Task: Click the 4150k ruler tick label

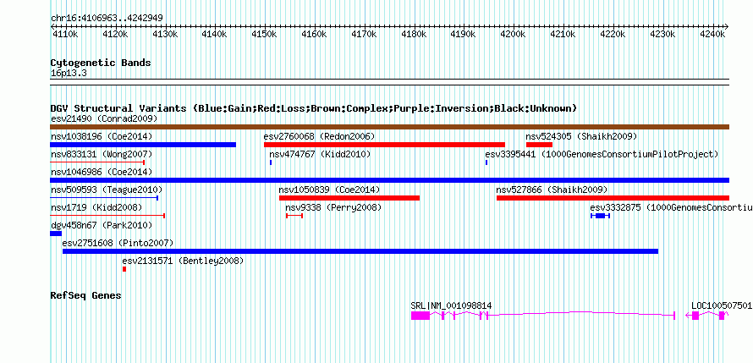Action: (x=264, y=35)
